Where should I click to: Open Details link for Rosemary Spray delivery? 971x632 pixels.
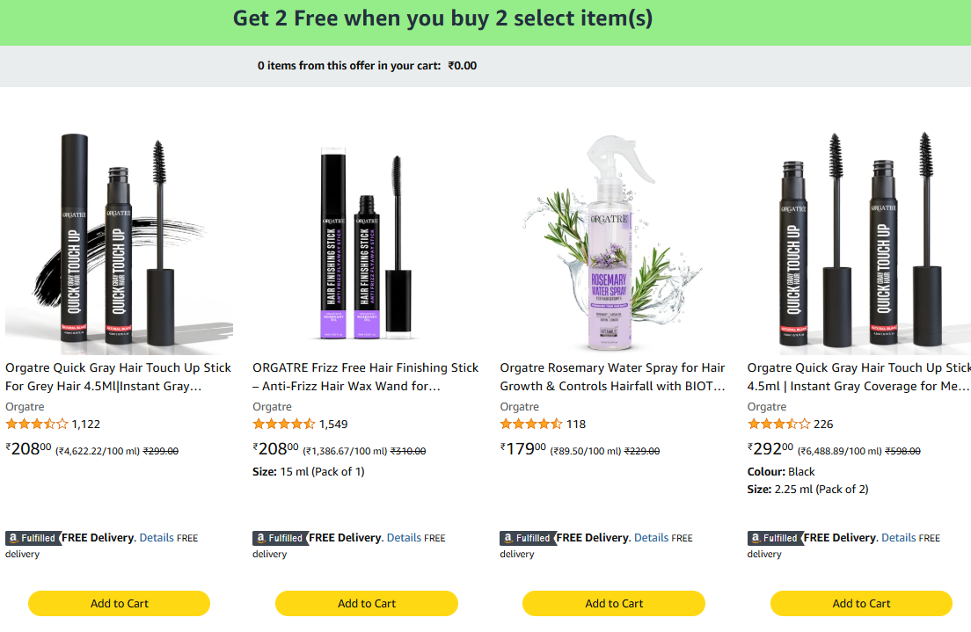652,537
